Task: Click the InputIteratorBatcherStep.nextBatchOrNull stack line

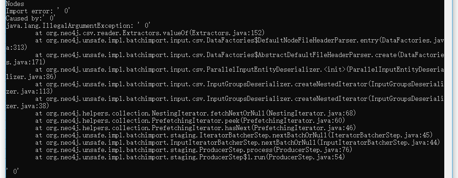Action: coord(237,142)
